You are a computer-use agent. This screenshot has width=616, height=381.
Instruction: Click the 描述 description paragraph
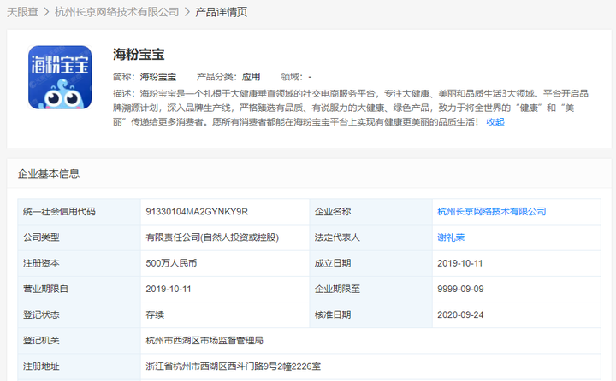coord(351,108)
